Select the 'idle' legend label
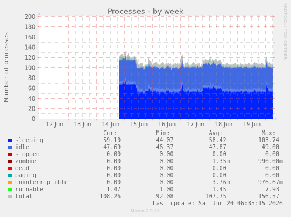291x217 pixels. coord(22,147)
